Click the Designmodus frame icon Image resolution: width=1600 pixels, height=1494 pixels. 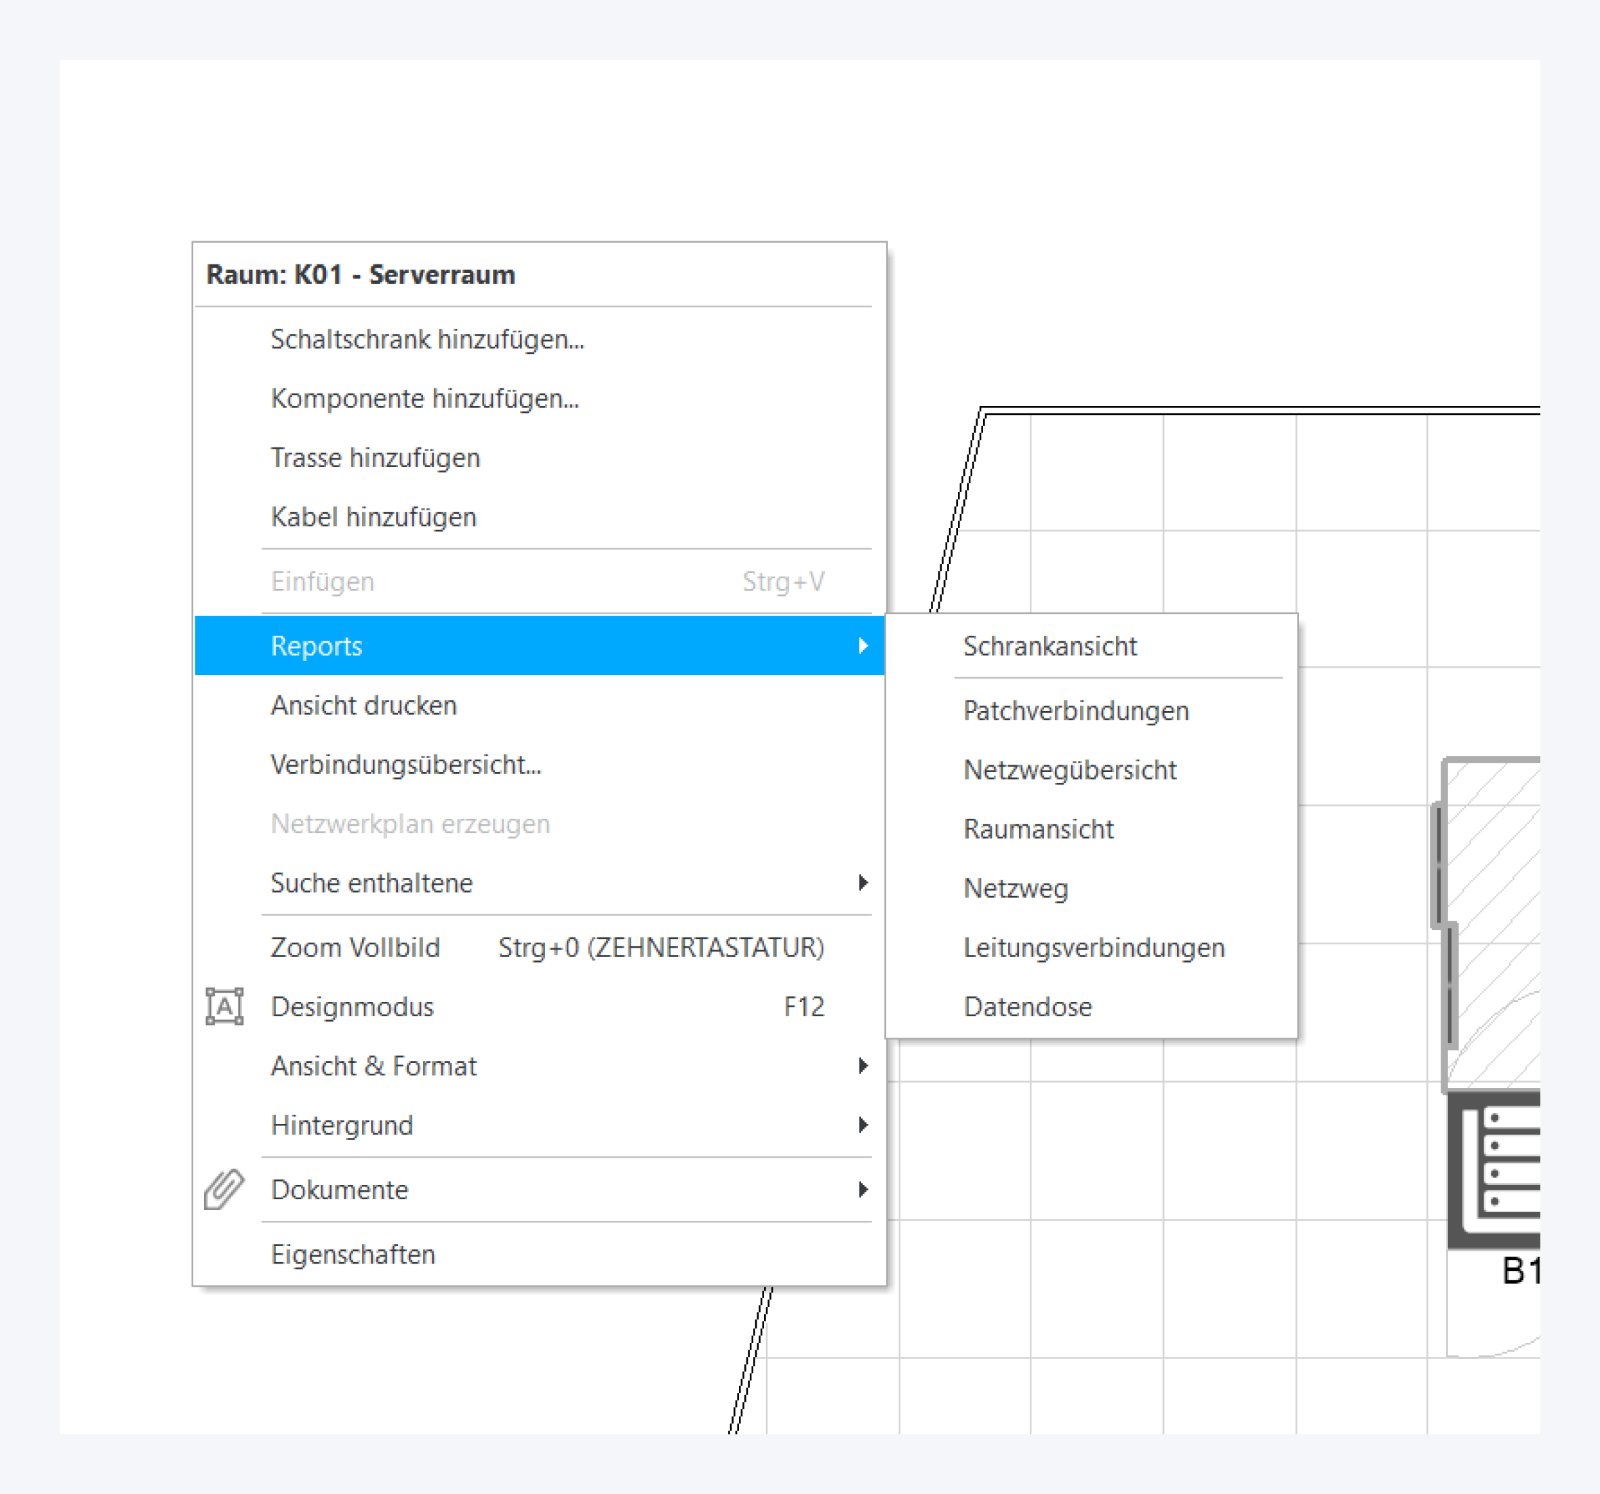pos(224,1007)
